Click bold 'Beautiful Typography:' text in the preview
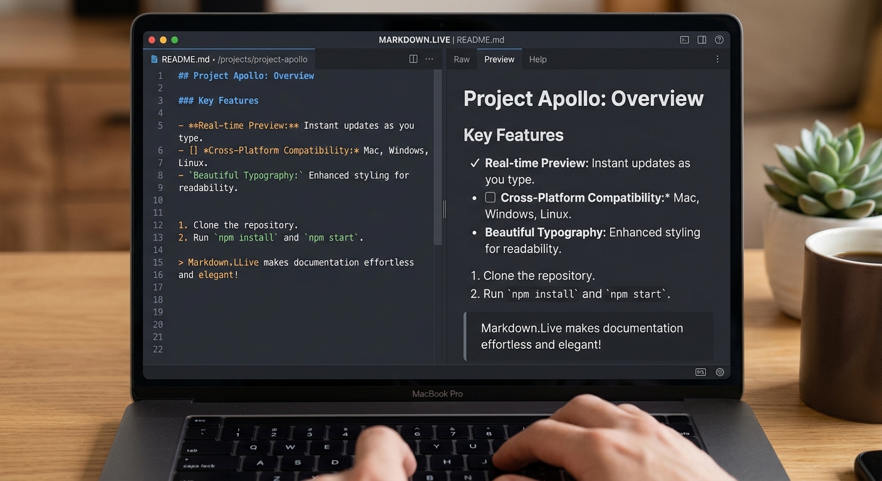Image resolution: width=882 pixels, height=481 pixels. coord(546,232)
